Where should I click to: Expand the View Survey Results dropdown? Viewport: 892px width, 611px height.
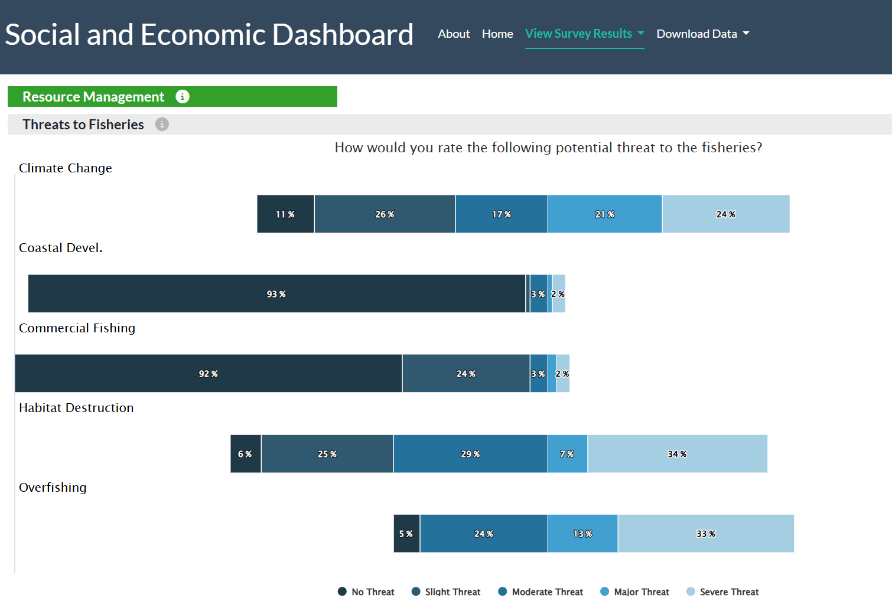[x=585, y=34]
